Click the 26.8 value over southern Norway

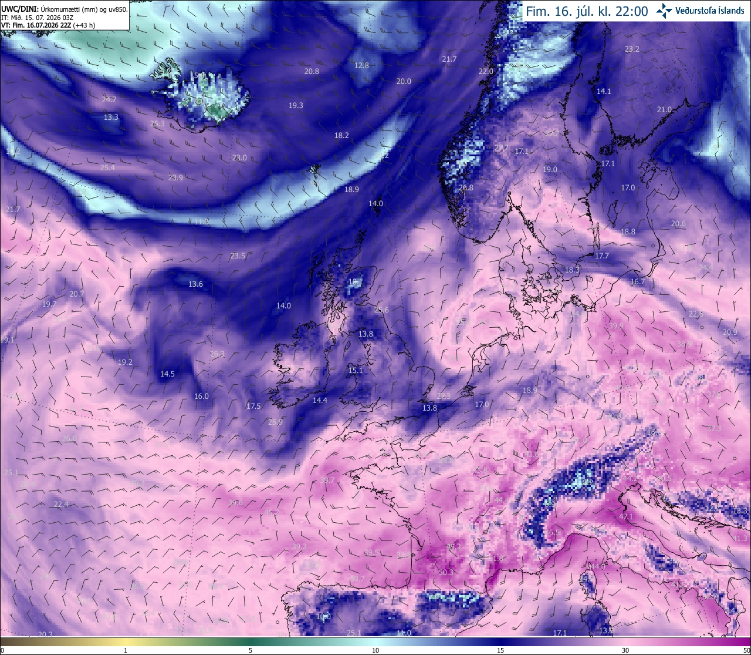pos(466,188)
